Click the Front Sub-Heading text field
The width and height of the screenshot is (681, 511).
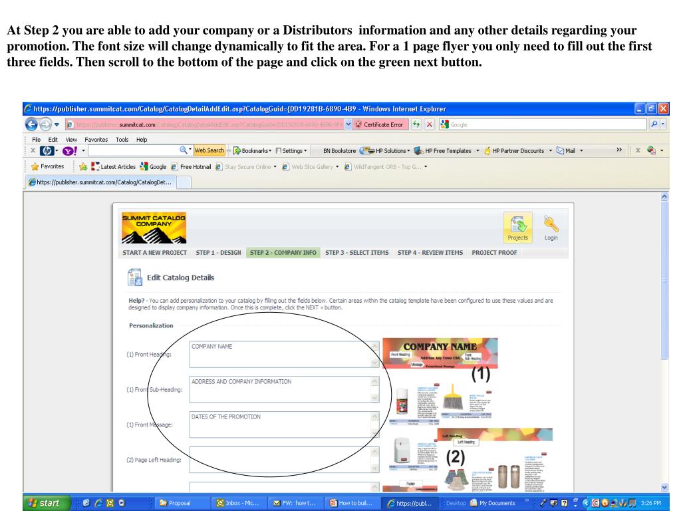[x=285, y=389]
